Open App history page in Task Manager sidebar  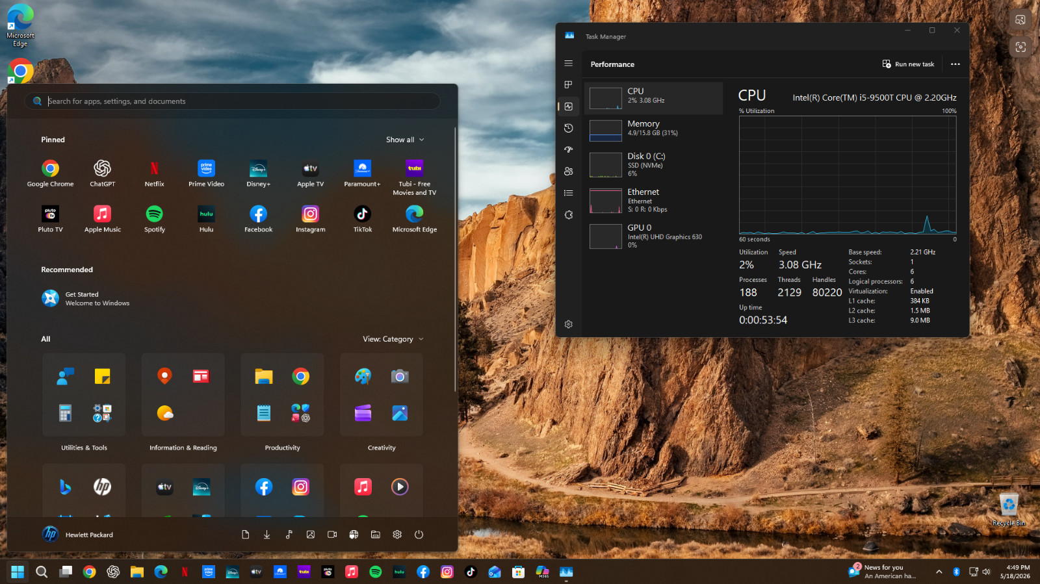pos(568,128)
